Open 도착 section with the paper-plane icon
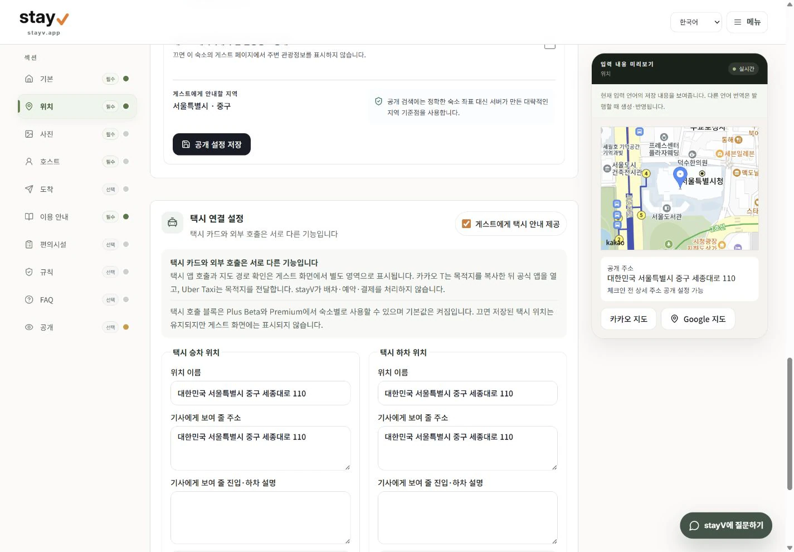Screen dimensions: 794x552 tap(29, 189)
